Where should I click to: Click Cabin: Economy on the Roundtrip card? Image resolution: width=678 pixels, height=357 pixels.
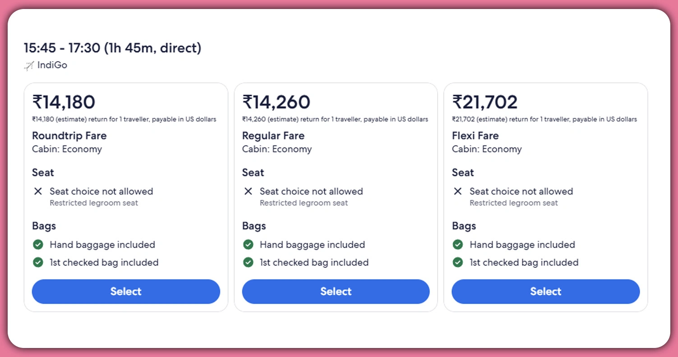tap(67, 149)
